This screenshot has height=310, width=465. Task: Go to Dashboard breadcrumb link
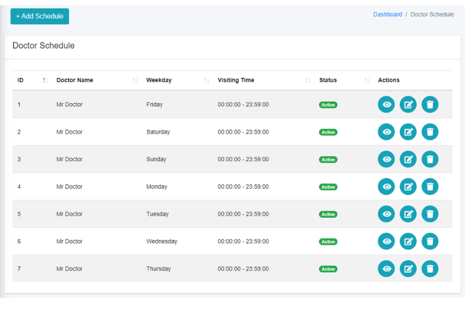pyautogui.click(x=388, y=15)
